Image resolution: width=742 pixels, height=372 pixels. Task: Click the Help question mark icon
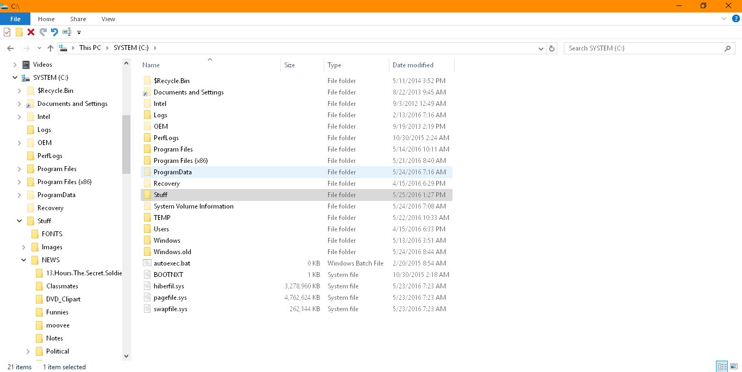(x=736, y=18)
